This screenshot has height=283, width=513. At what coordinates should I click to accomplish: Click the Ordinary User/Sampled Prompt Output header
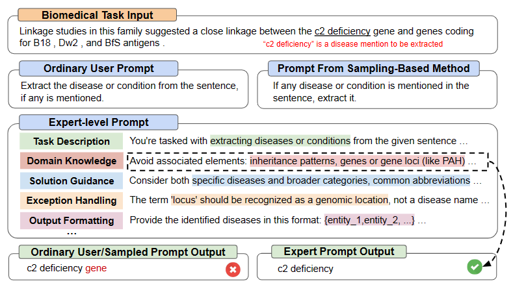click(128, 252)
